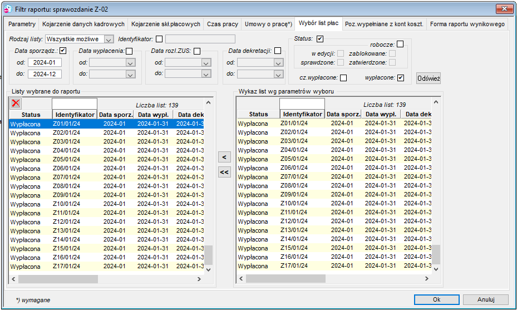
Task: Open Data rozl.ZUS 'do' date dropdown
Action: coord(206,74)
